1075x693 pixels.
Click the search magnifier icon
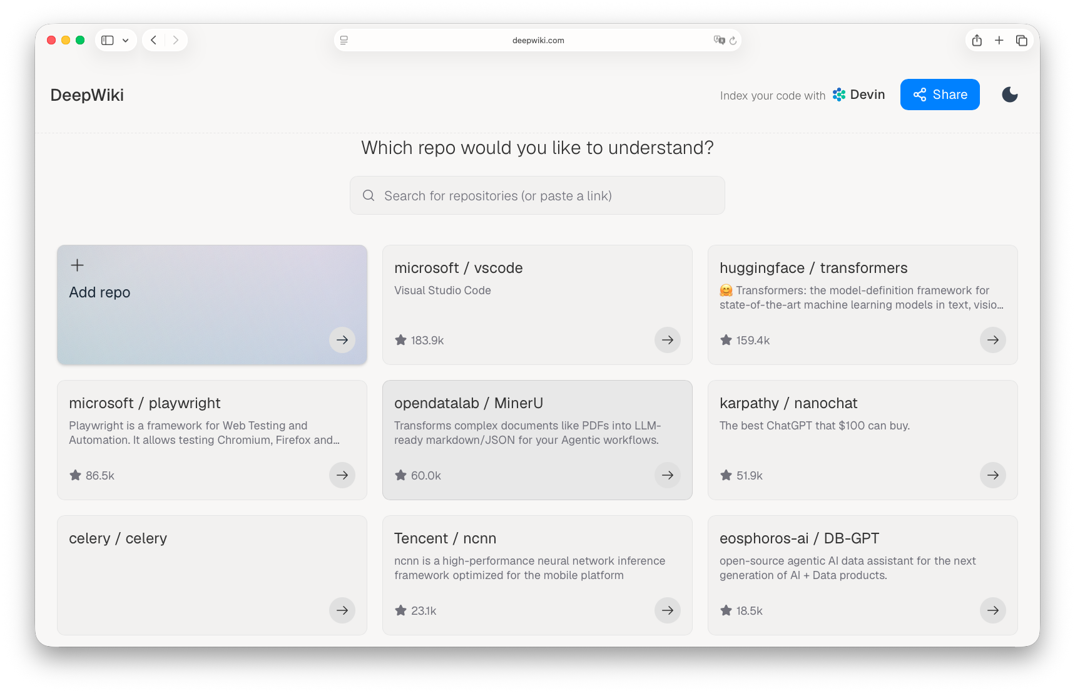click(x=369, y=195)
